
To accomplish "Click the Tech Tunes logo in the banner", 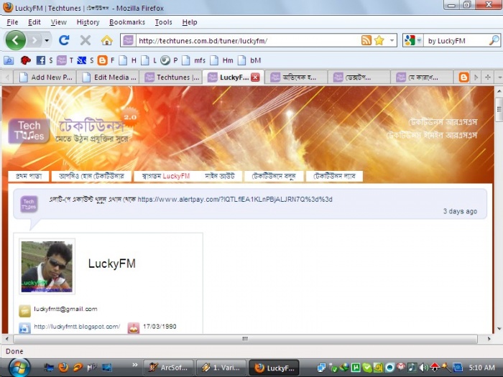I will point(29,131).
